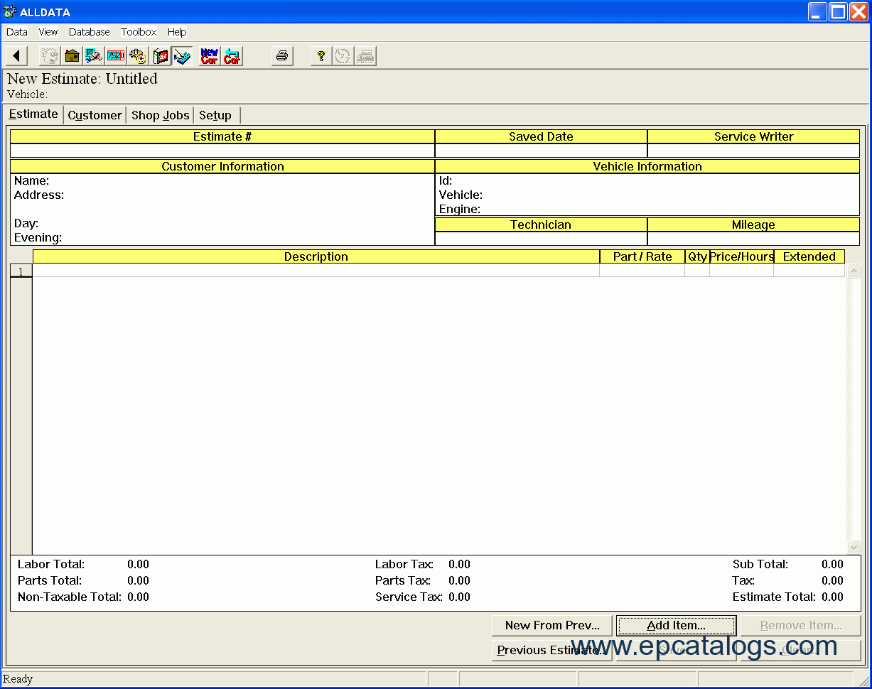
Task: Maximize the ALLDATA window
Action: 838,12
